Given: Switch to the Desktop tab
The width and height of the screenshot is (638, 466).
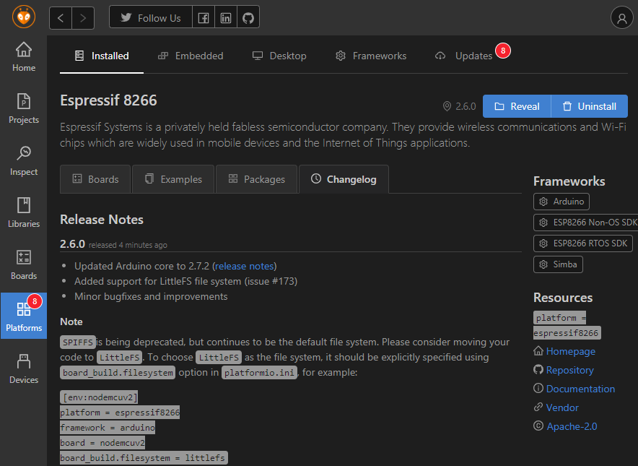Looking at the screenshot, I should 279,56.
